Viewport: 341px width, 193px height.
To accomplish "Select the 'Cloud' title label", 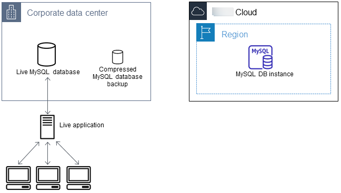I will [246, 12].
